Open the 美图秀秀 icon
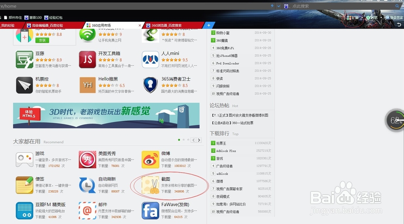The height and width of the screenshot is (224, 404). pyautogui.click(x=87, y=159)
